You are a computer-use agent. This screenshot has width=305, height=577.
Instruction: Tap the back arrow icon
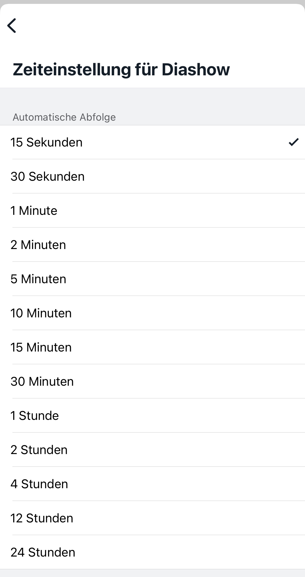pos(12,26)
